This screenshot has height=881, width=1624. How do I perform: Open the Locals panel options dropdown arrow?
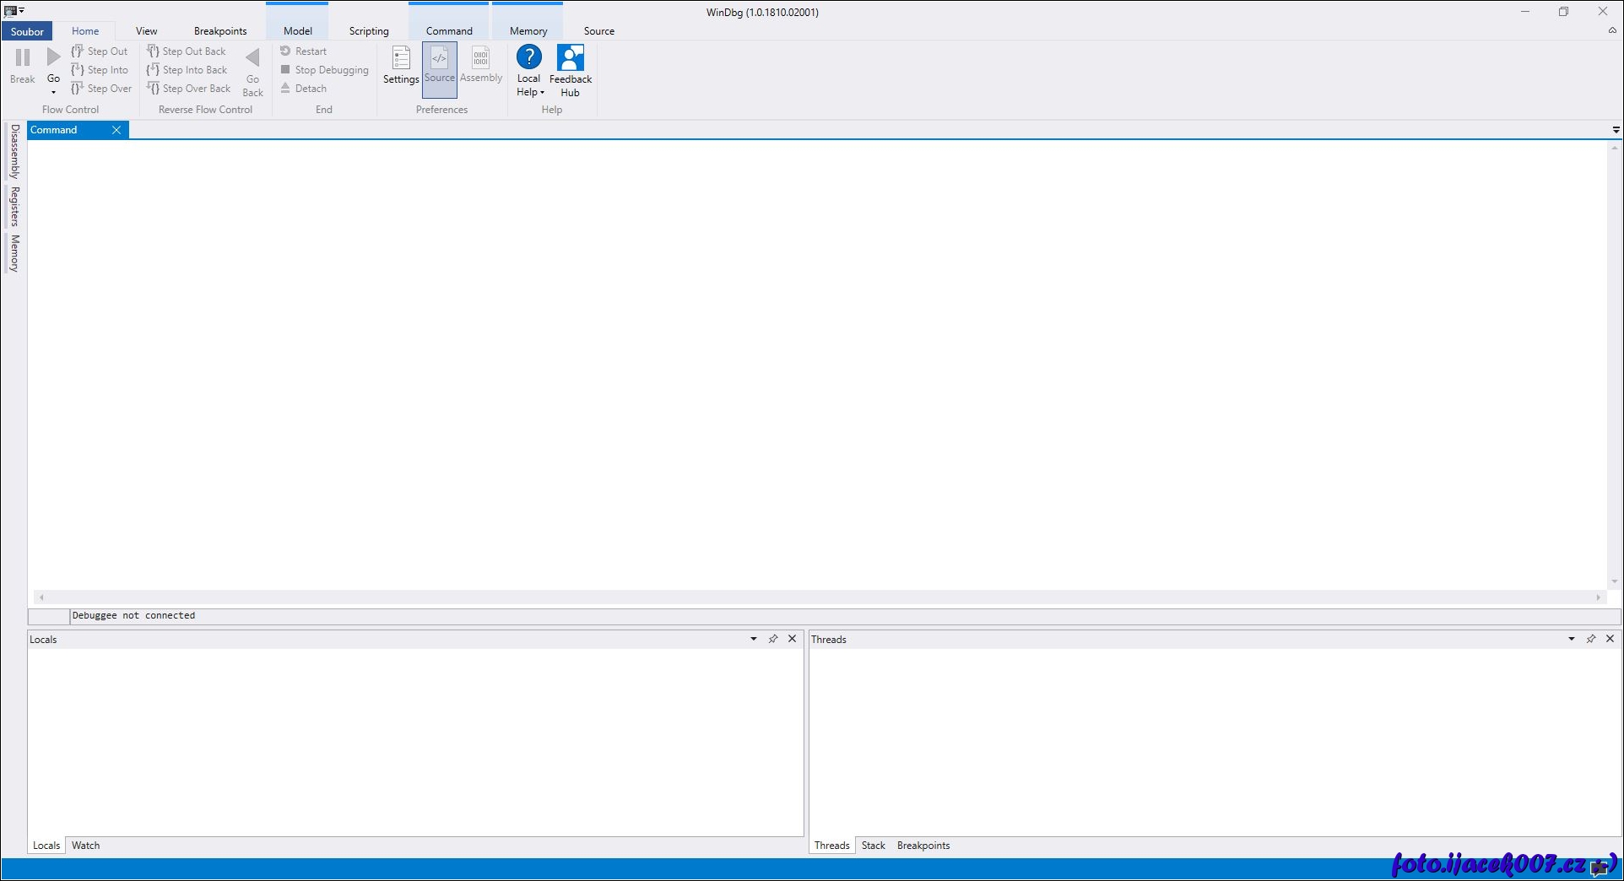click(753, 639)
